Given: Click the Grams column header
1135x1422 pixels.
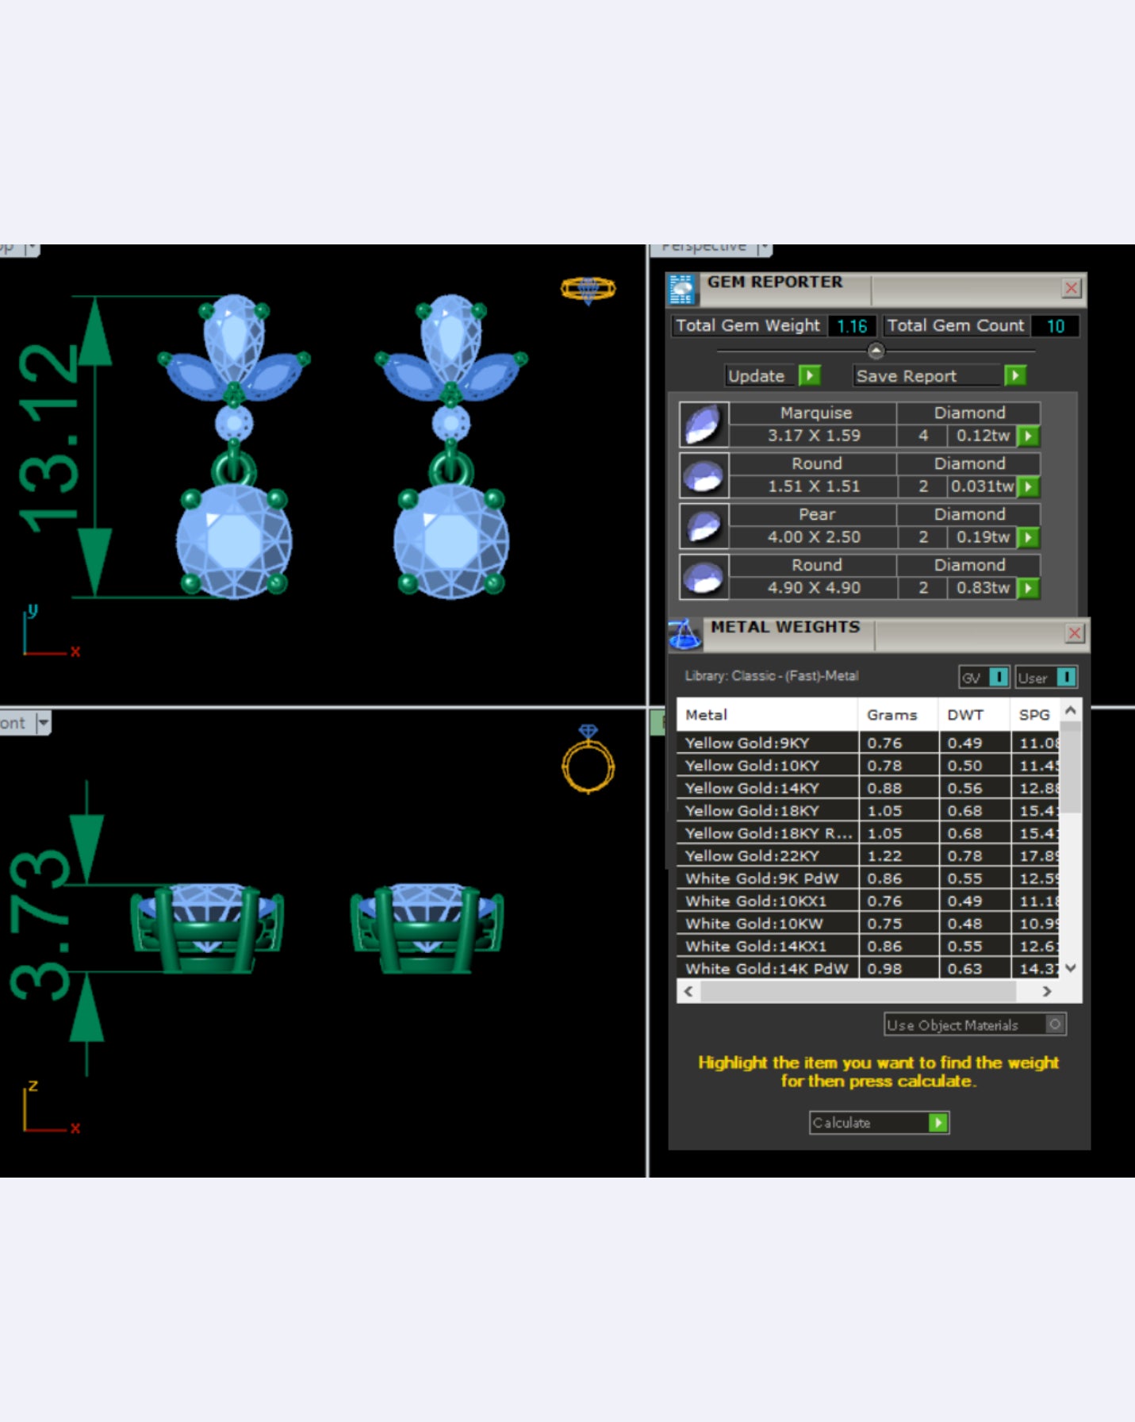Looking at the screenshot, I should (x=892, y=715).
